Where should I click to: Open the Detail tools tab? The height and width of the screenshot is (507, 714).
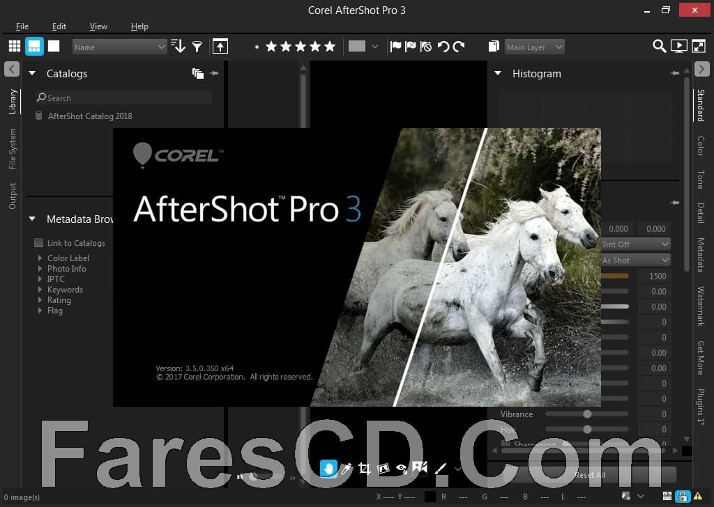click(700, 213)
